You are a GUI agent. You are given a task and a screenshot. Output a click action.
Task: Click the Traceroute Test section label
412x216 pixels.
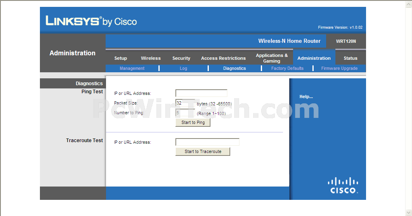84,141
